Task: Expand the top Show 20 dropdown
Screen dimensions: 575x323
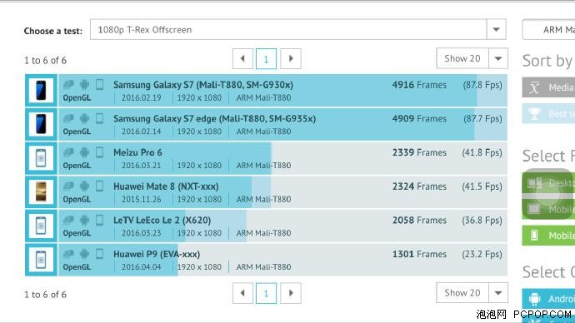Action: [x=498, y=58]
